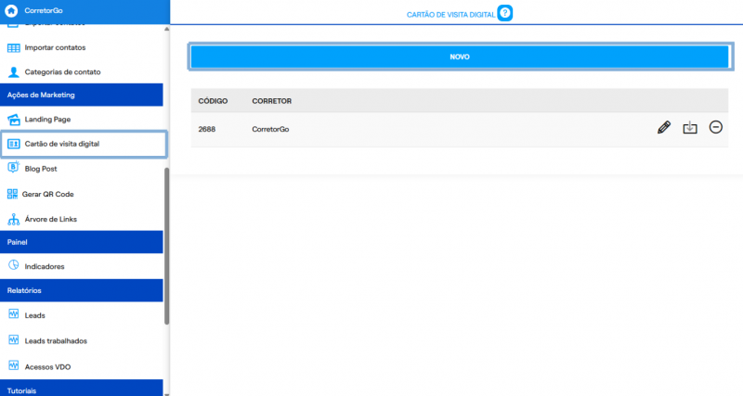
Task: Click CorretorGo cell in the table row
Action: click(270, 129)
